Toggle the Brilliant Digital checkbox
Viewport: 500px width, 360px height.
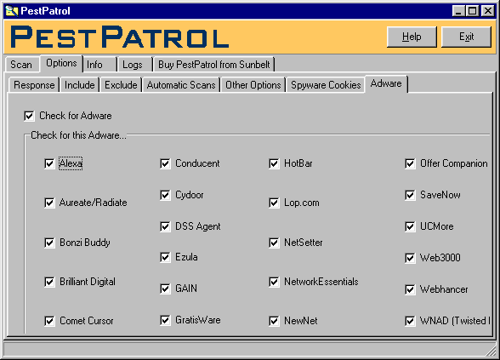click(x=49, y=282)
